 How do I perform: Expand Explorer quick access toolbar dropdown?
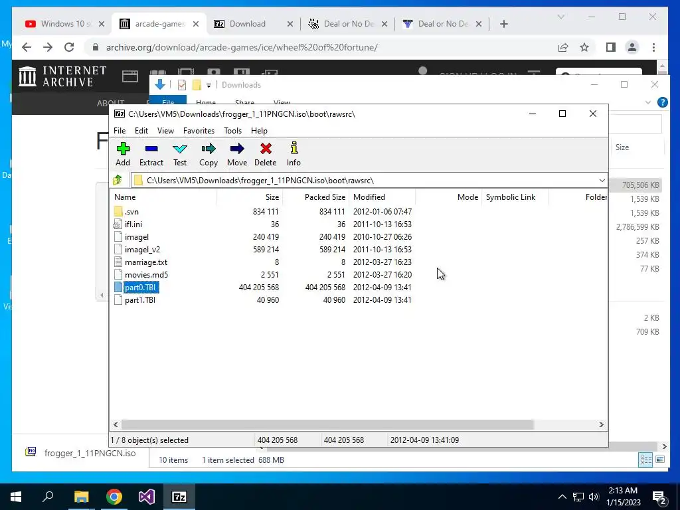[209, 85]
